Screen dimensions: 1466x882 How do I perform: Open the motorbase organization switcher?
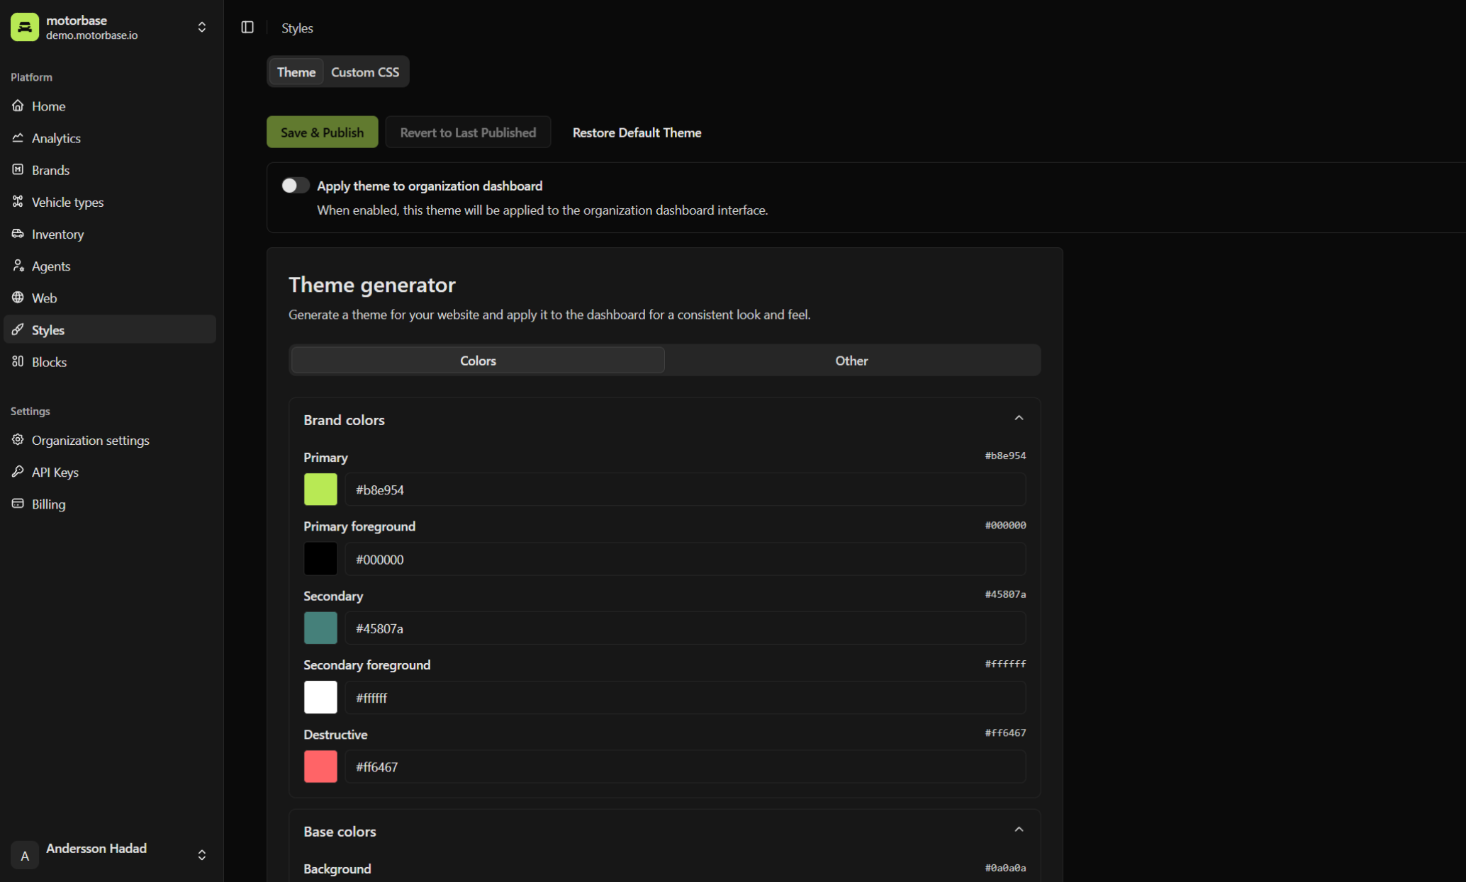110,27
